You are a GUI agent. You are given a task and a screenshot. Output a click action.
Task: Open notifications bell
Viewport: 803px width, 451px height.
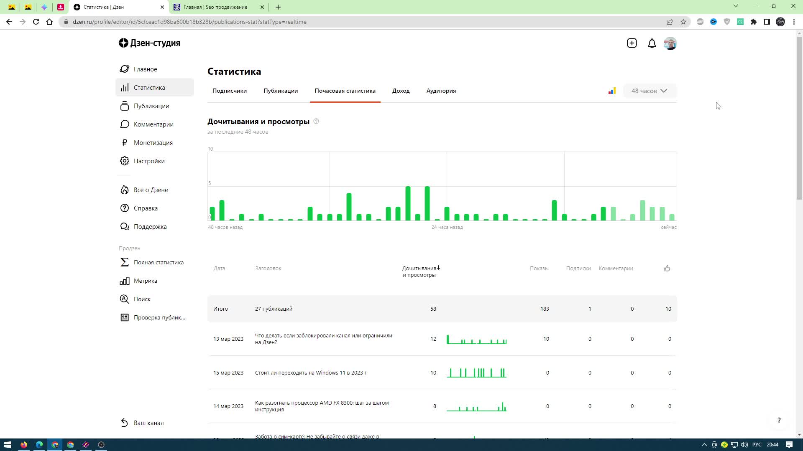point(652,43)
